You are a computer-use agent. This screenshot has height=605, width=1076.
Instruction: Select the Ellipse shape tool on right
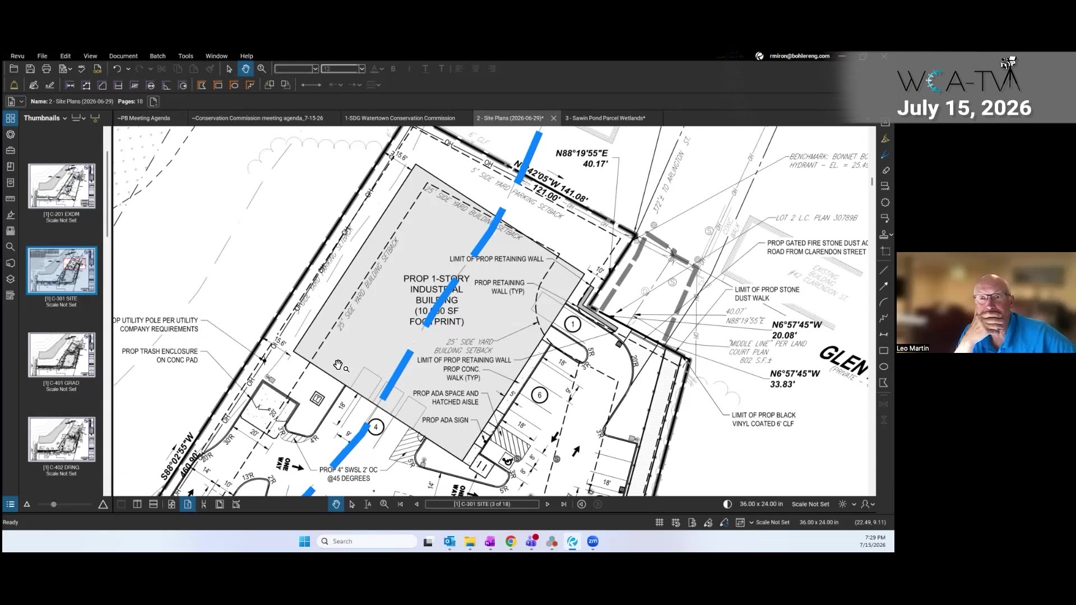(x=884, y=367)
